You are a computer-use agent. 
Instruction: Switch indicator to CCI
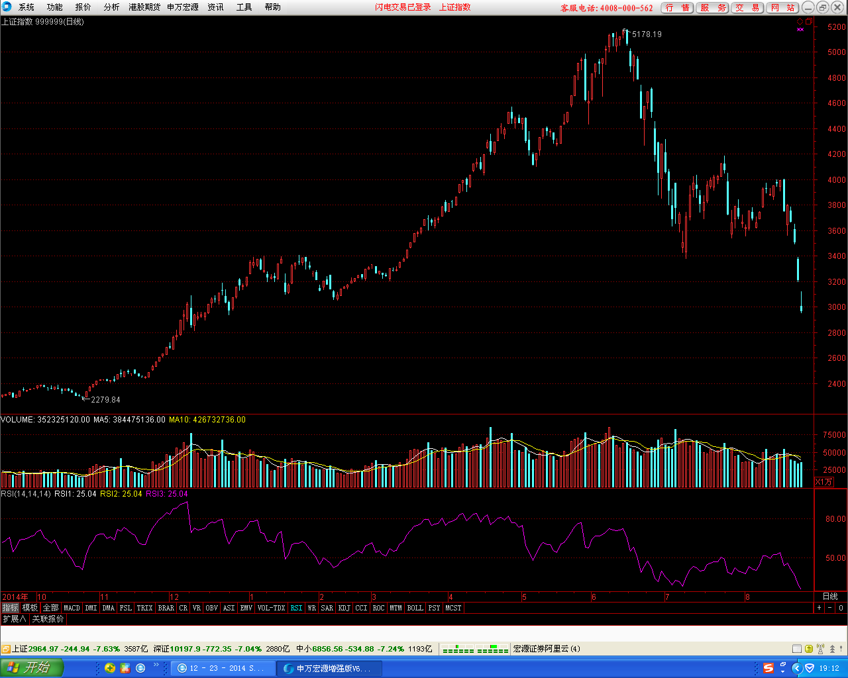361,608
